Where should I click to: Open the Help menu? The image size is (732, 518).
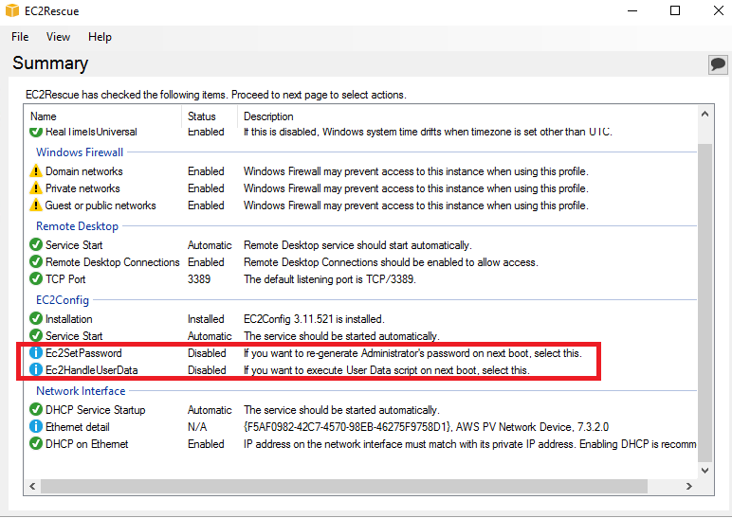100,37
